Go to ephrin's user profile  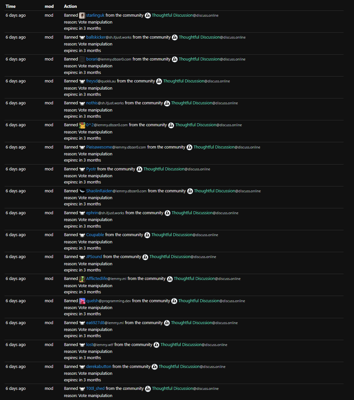click(105, 213)
